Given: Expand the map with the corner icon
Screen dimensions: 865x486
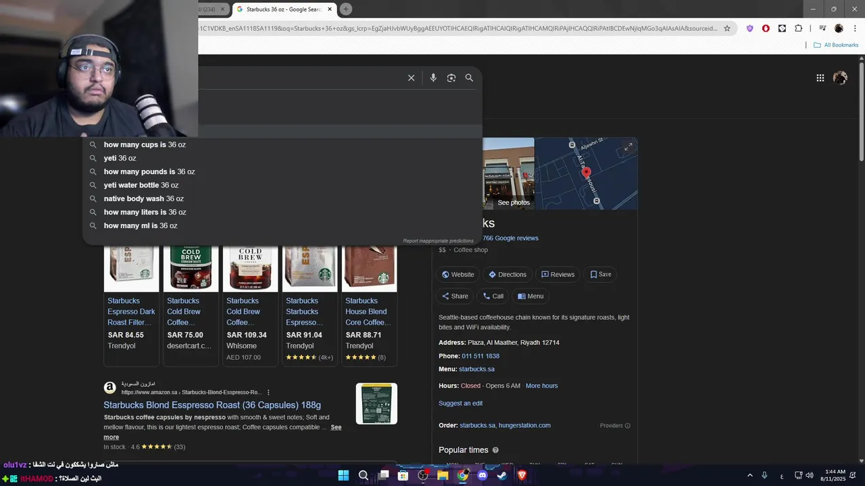Looking at the screenshot, I should pyautogui.click(x=628, y=146).
